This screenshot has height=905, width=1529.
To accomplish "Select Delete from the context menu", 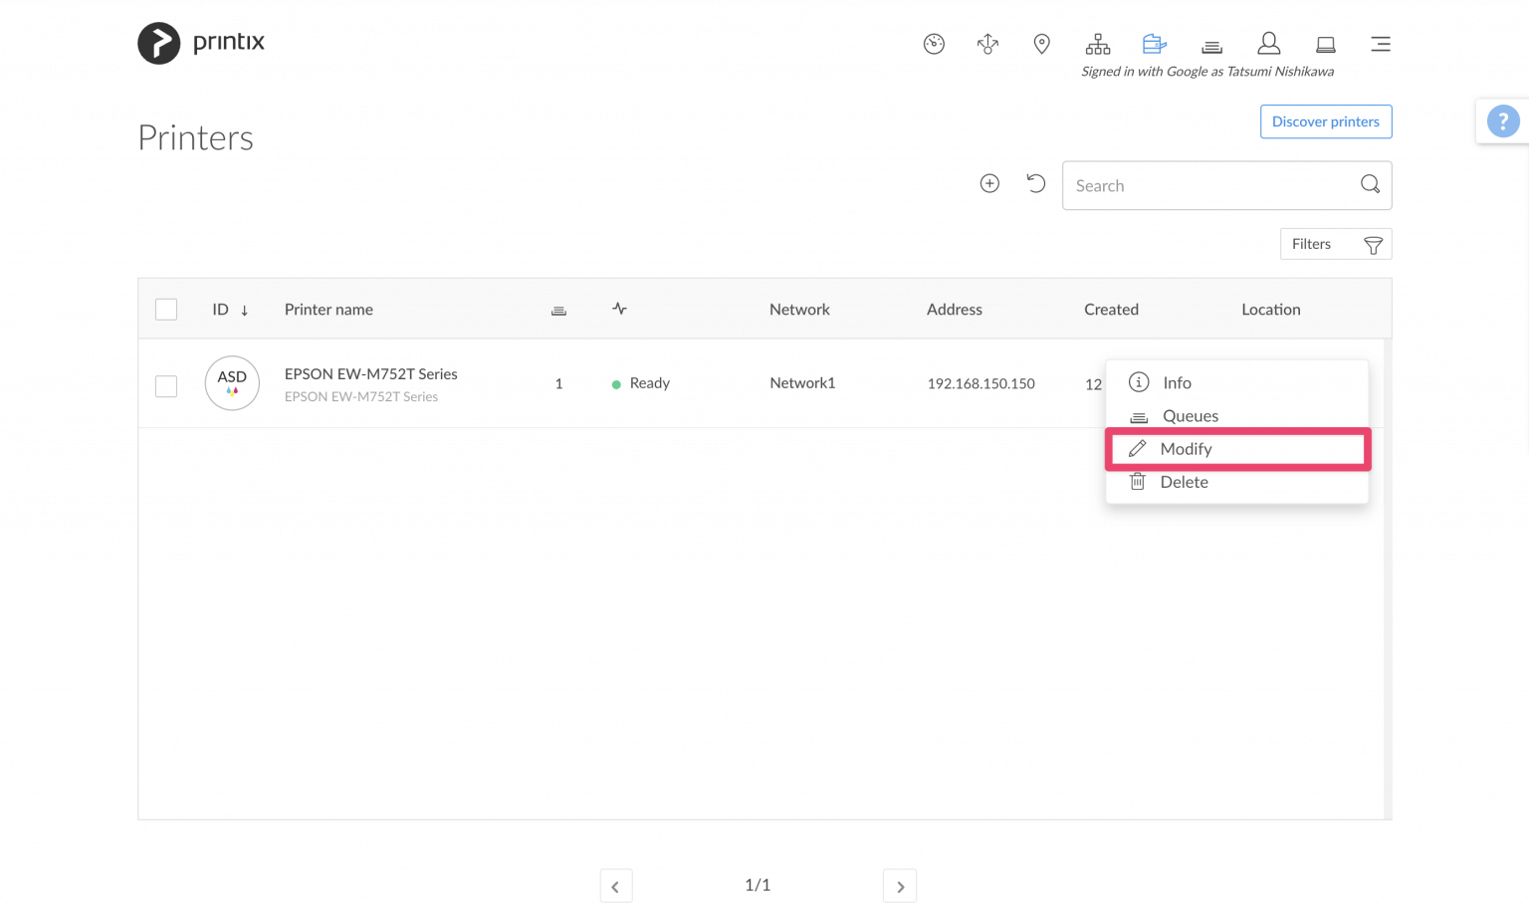I will pos(1184,482).
